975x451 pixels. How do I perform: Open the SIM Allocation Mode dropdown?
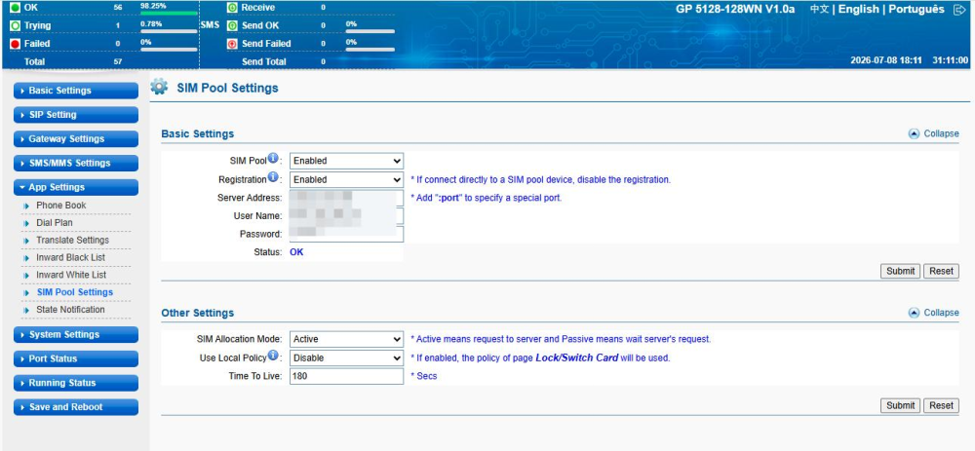pyautogui.click(x=346, y=339)
